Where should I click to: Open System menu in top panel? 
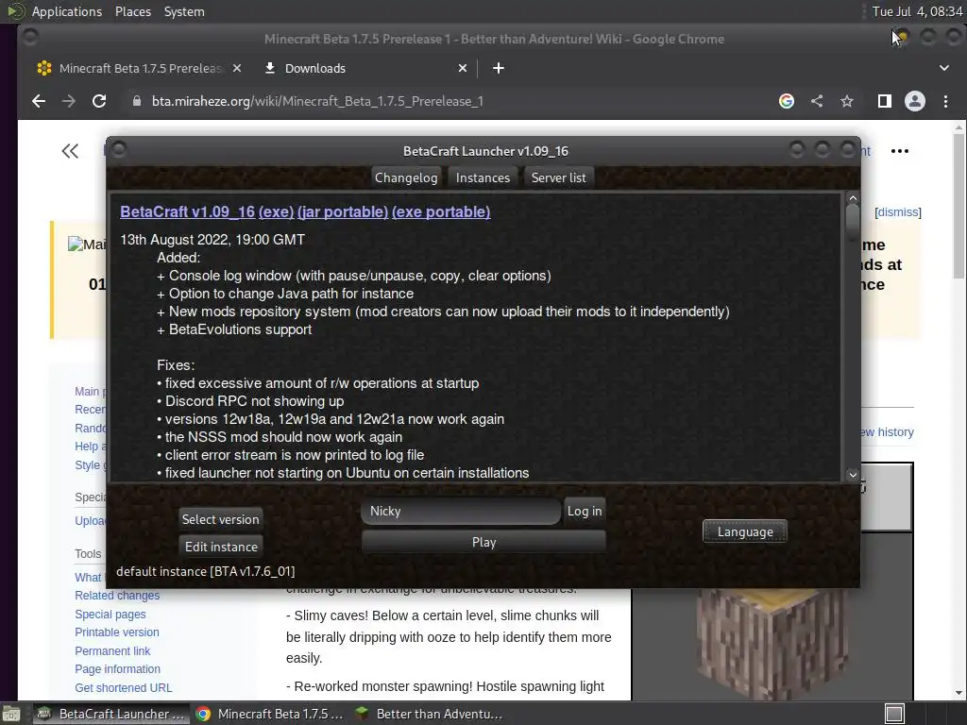pyautogui.click(x=184, y=11)
